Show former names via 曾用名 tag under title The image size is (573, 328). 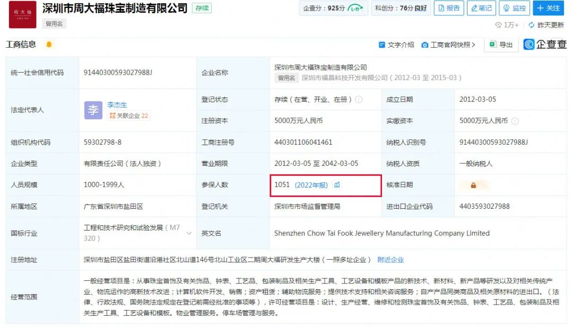pyautogui.click(x=54, y=24)
